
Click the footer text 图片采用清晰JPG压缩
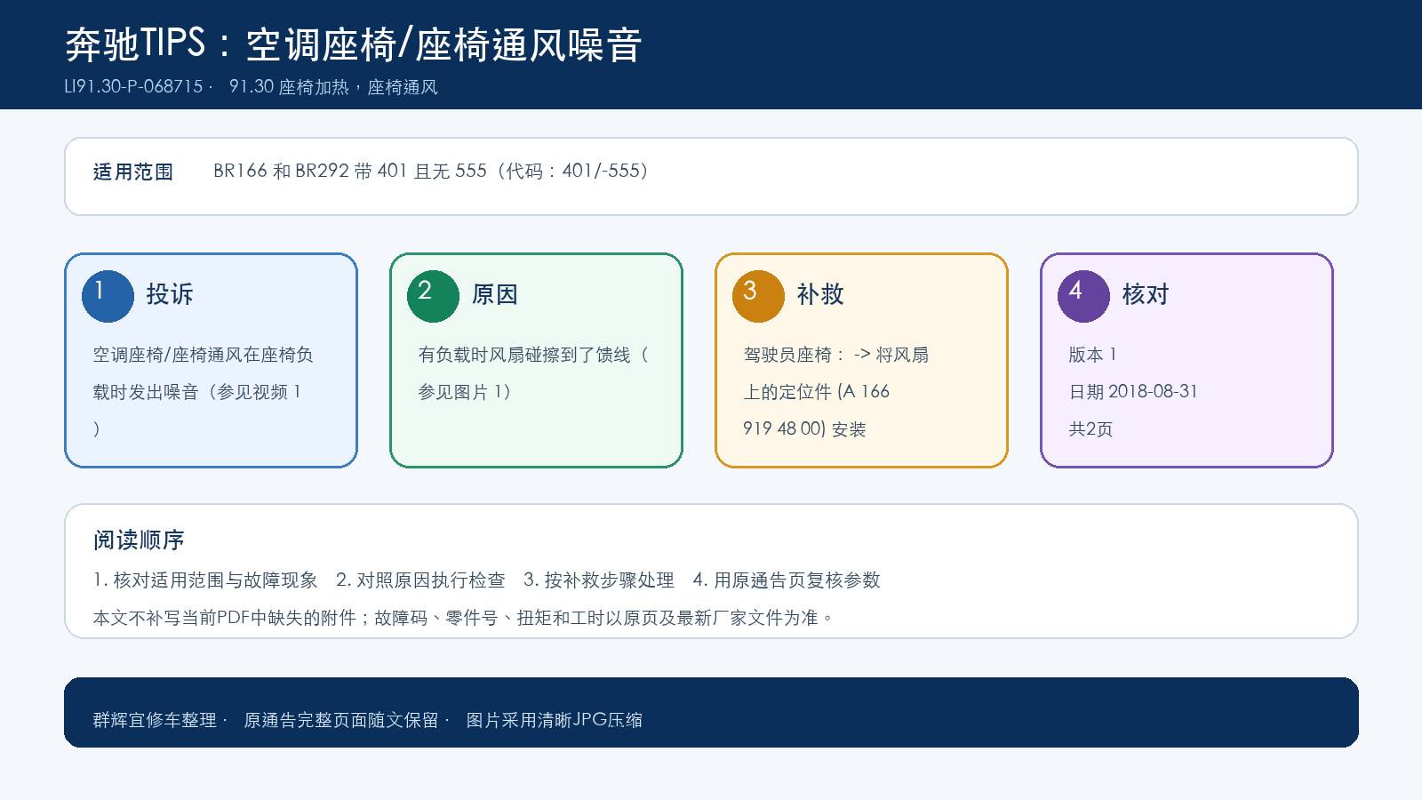(x=555, y=720)
